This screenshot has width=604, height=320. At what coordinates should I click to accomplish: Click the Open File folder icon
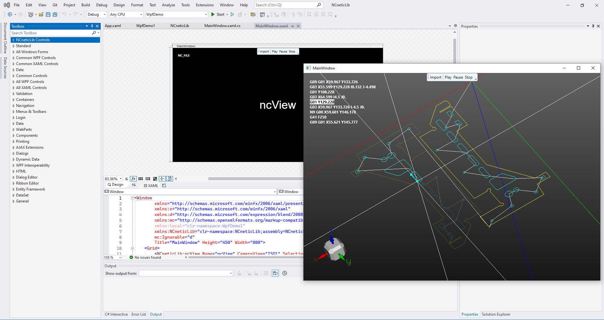point(41,14)
